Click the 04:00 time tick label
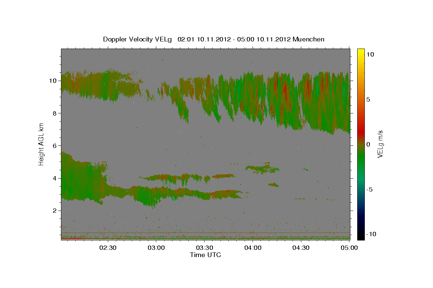This screenshot has width=433, height=288. (253, 248)
